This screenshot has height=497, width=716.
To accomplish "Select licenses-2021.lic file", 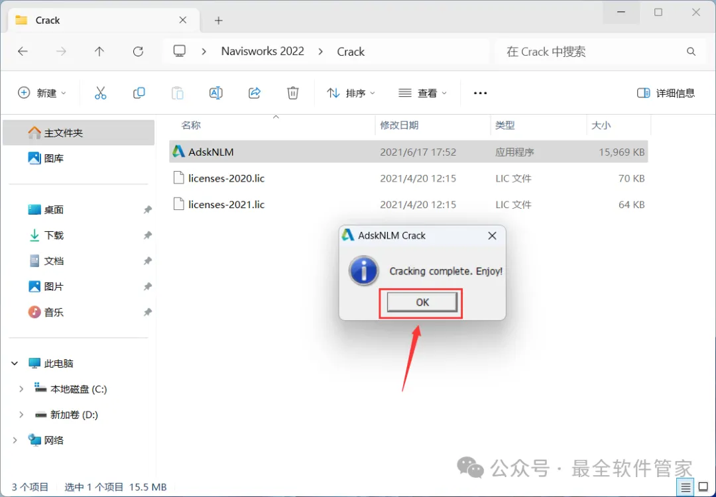I will click(408, 205).
